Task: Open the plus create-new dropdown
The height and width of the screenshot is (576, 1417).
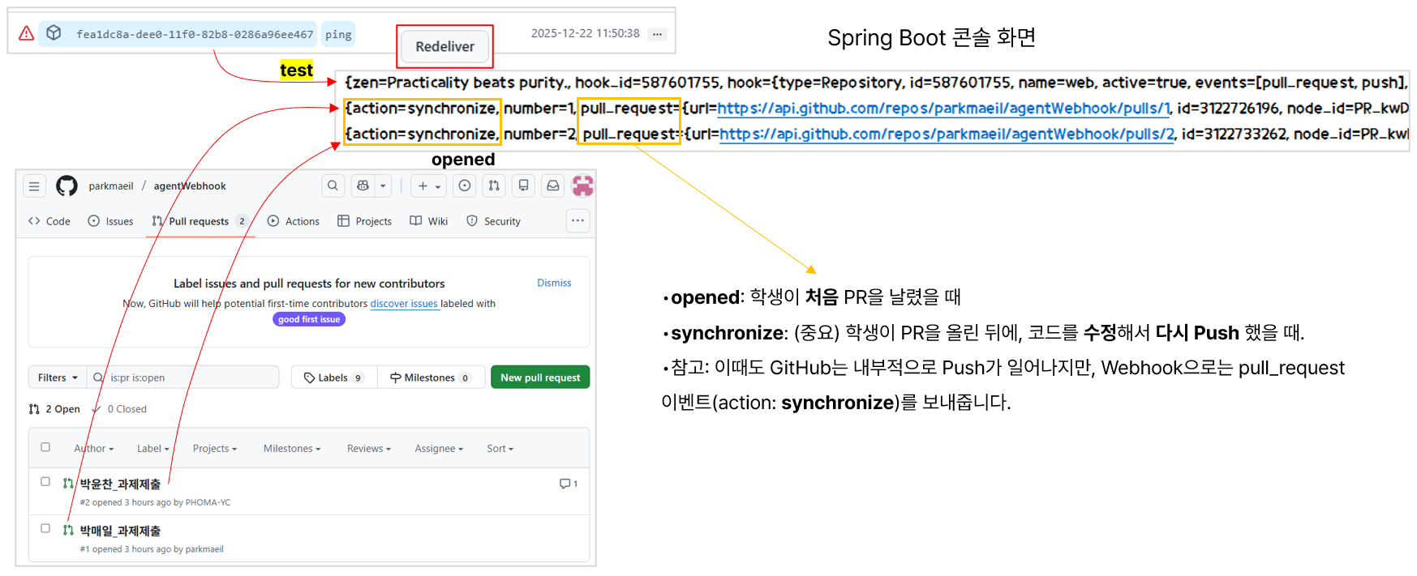Action: pos(429,186)
